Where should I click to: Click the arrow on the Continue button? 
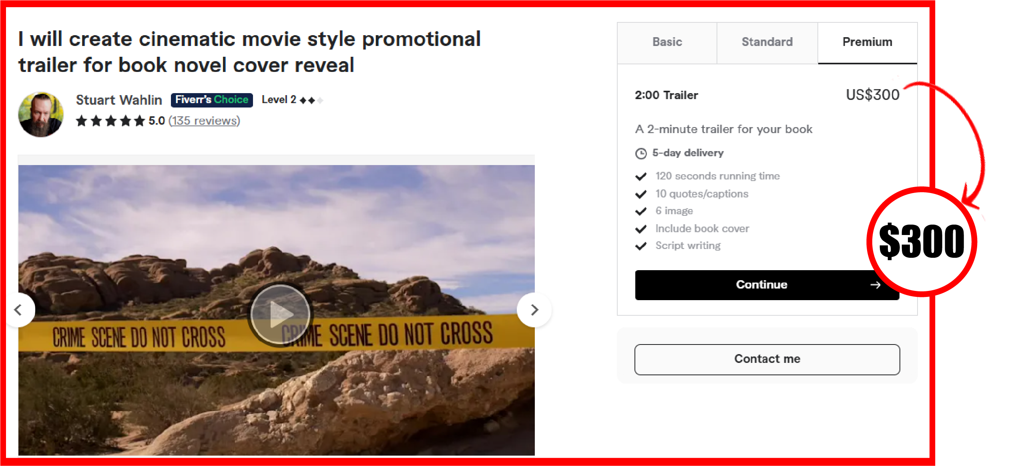(875, 285)
